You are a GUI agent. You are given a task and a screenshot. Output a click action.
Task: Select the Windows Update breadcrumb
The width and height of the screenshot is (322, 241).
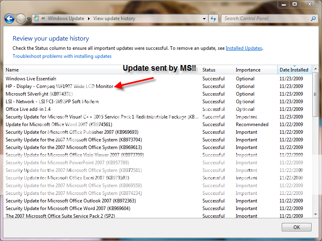tap(66, 18)
